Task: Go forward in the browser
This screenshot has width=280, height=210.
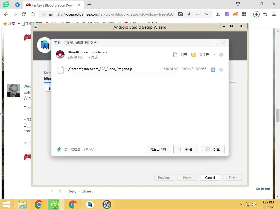Action: (x=15, y=14)
